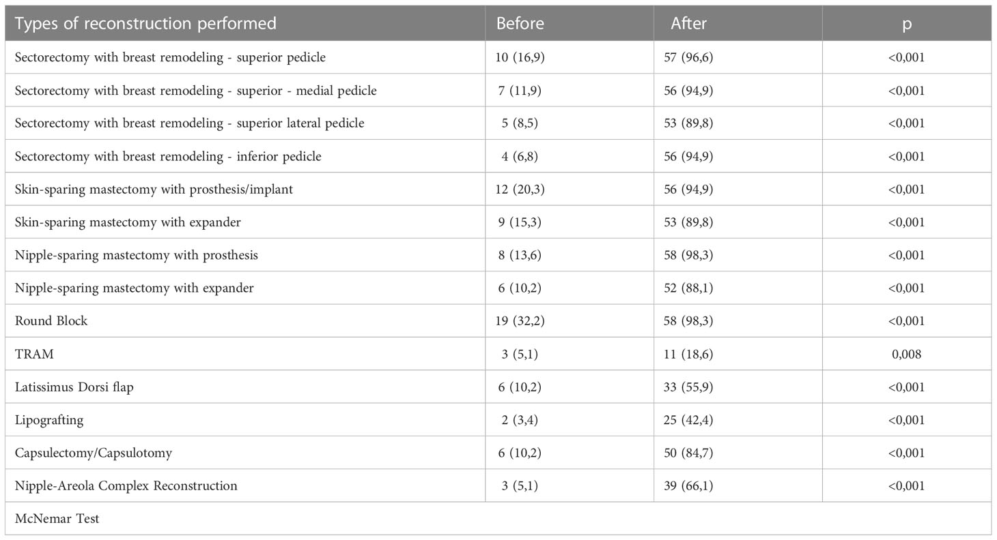Click the inferior pedicle sectorectomy row label

coord(168,156)
